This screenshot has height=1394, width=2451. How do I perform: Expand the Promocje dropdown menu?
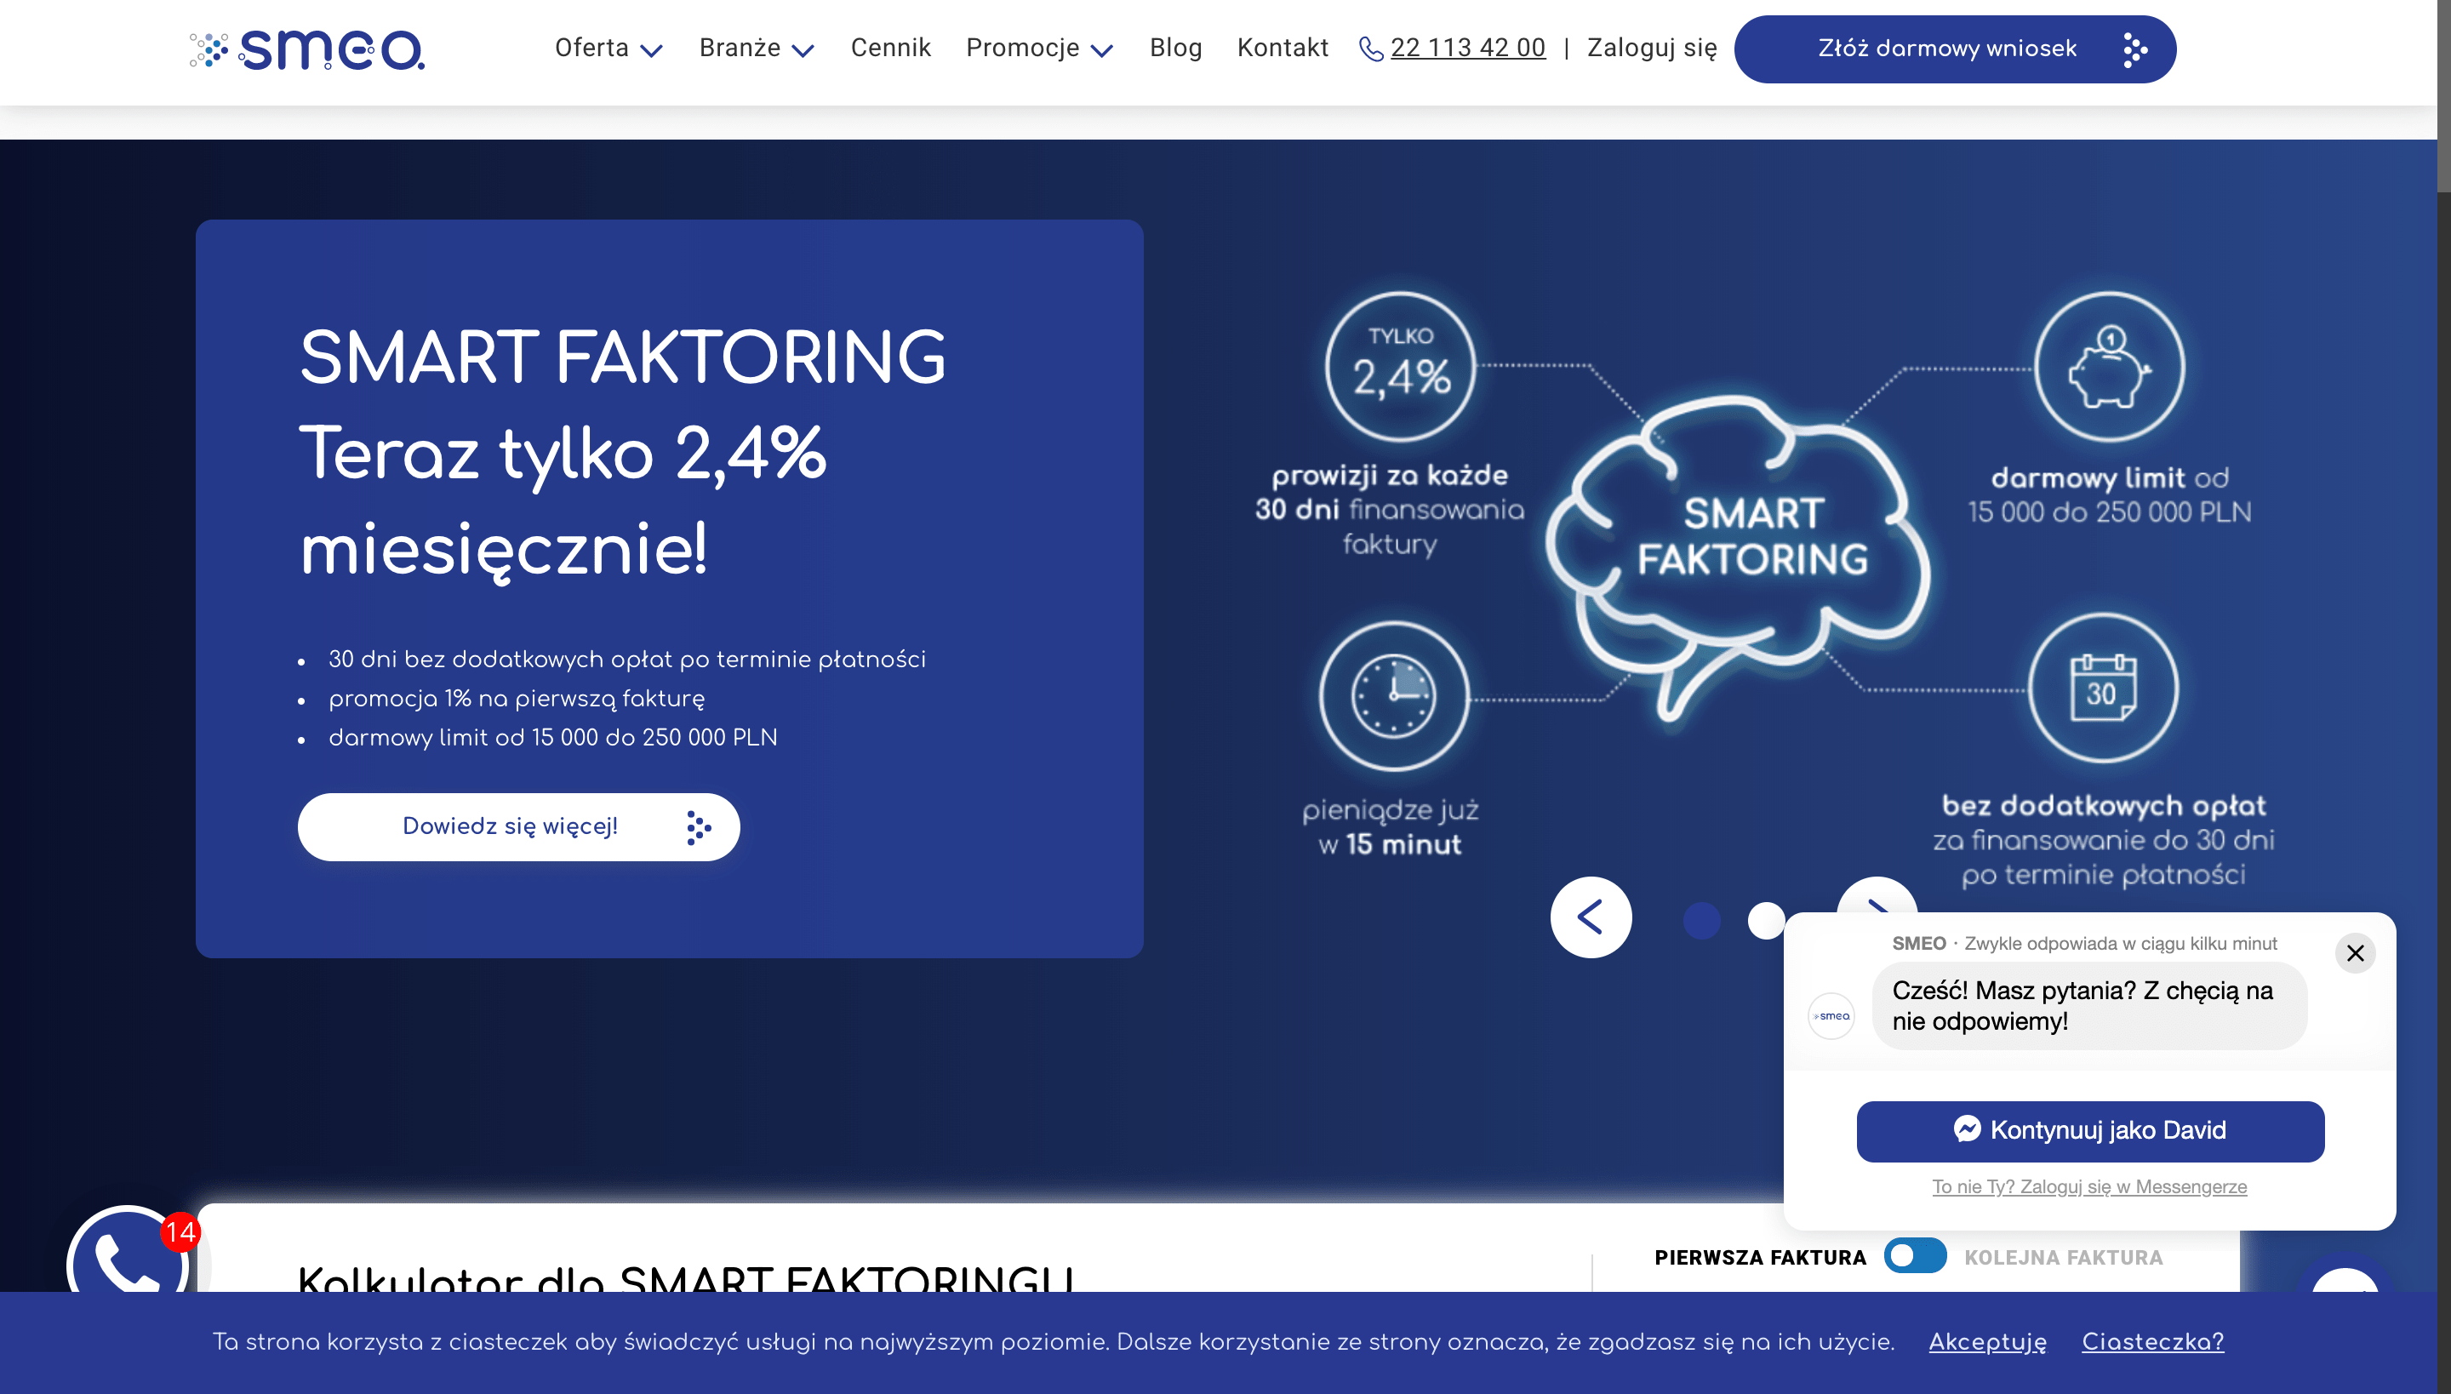point(1039,48)
